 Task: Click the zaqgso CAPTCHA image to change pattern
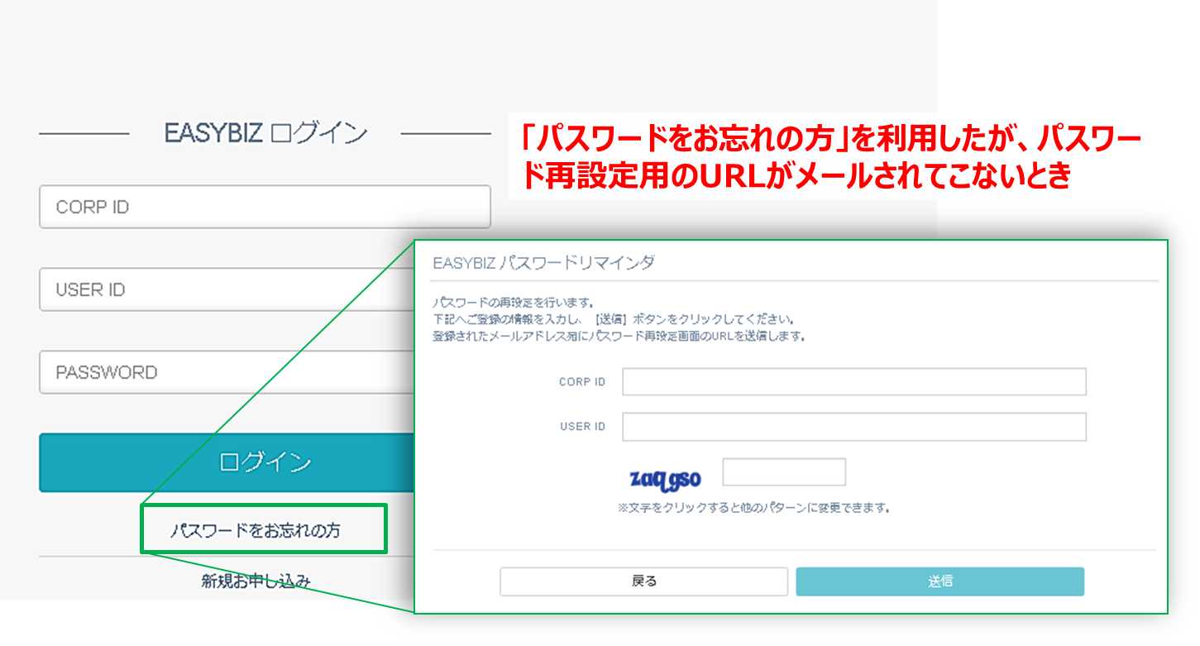(666, 477)
